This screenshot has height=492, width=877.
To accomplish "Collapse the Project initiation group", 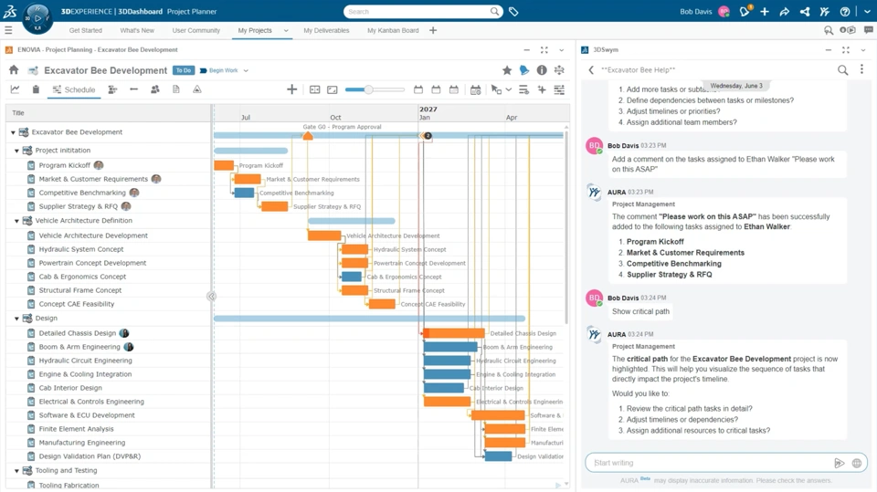I will (x=16, y=151).
